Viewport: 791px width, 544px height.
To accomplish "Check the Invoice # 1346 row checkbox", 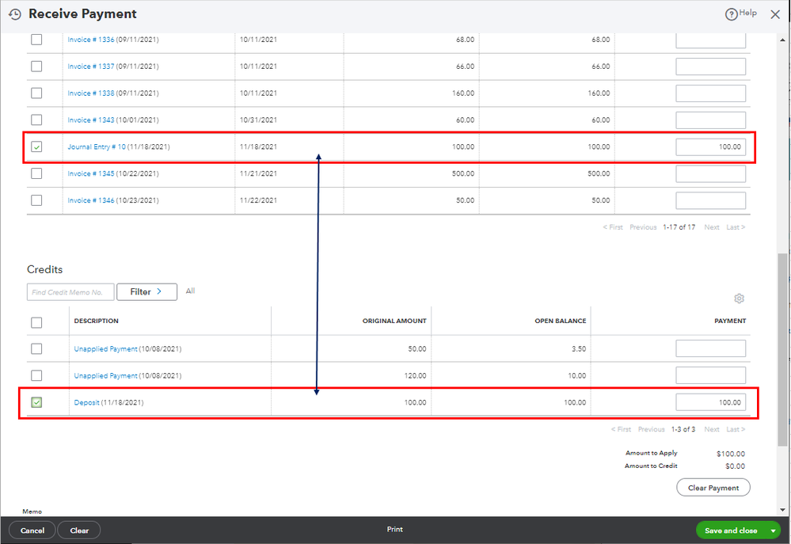I will [36, 200].
